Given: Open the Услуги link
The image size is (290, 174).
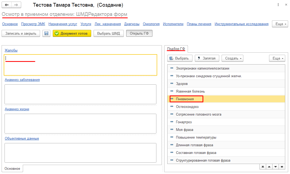Looking at the screenshot, I should click(x=86, y=24).
